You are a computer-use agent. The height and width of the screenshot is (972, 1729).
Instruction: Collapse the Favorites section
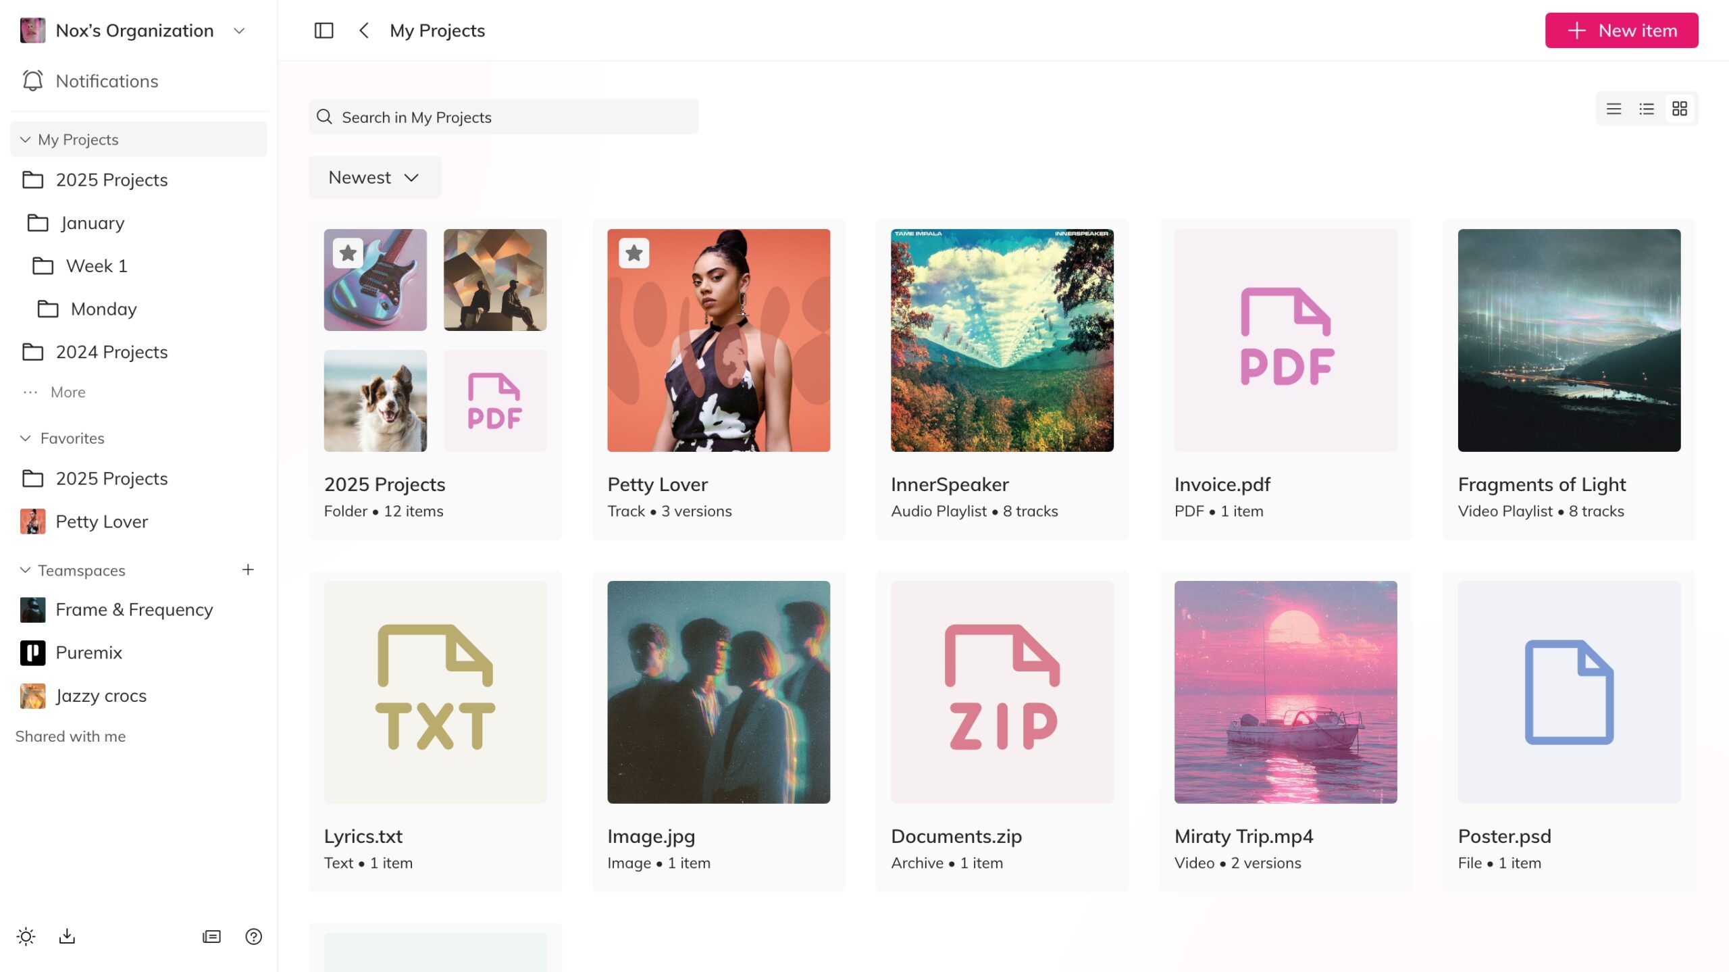pyautogui.click(x=26, y=438)
